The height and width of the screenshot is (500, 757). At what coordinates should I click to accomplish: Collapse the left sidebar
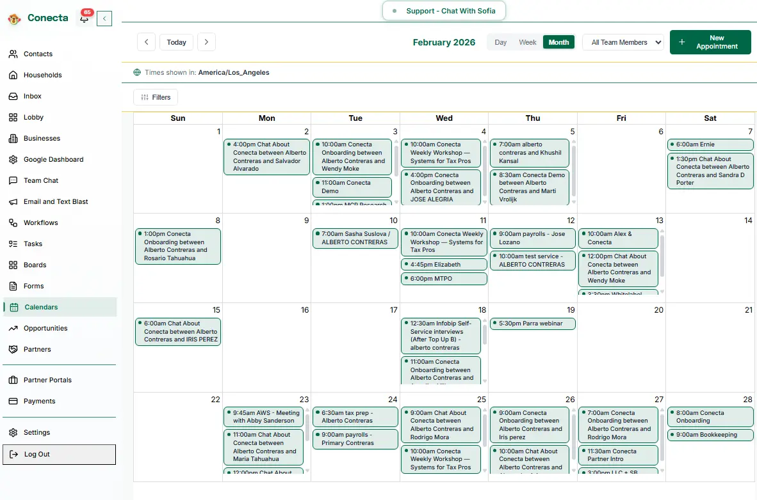pyautogui.click(x=104, y=19)
